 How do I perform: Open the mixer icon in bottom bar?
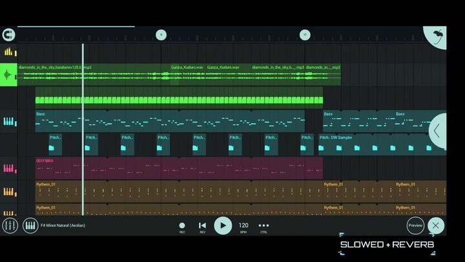[x=10, y=226]
